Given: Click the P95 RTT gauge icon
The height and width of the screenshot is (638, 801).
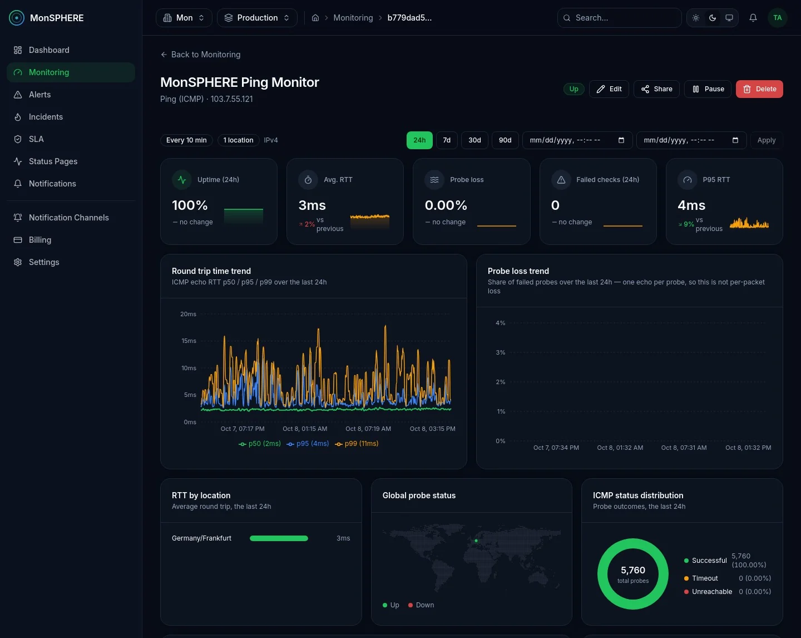Looking at the screenshot, I should click(x=688, y=180).
